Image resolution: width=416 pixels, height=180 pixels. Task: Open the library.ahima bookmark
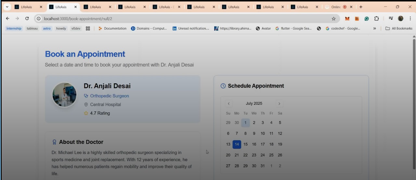[233, 29]
